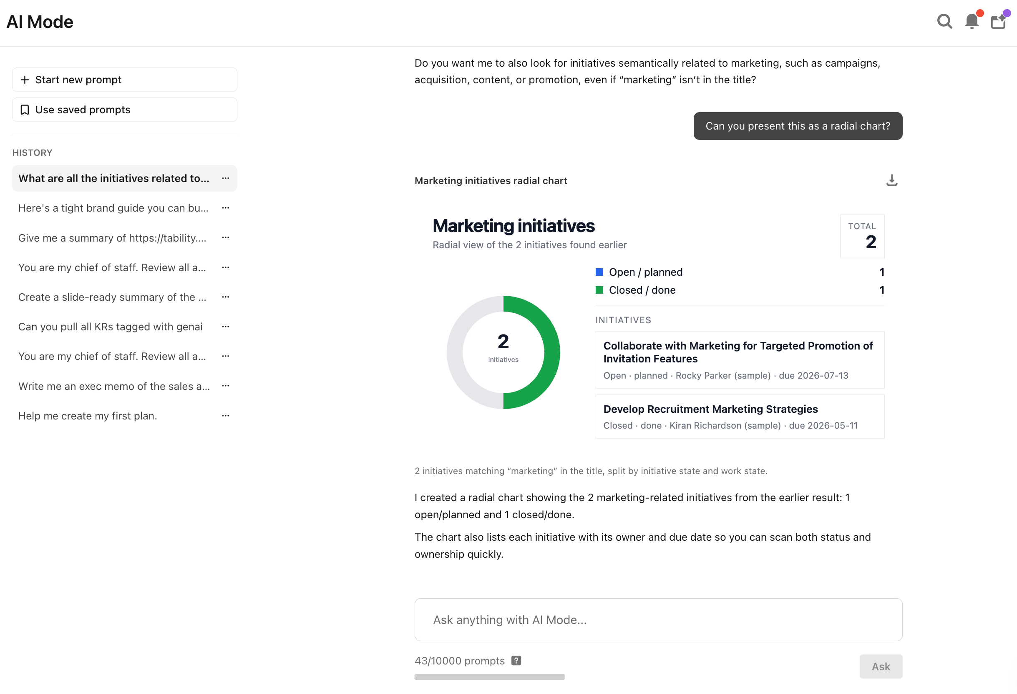Click the green segment of the radial chart
The height and width of the screenshot is (694, 1017).
point(551,352)
